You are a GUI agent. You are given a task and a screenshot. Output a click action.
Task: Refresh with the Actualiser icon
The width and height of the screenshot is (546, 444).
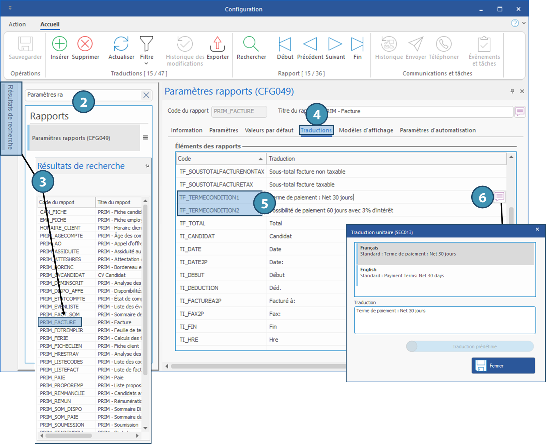(x=121, y=44)
